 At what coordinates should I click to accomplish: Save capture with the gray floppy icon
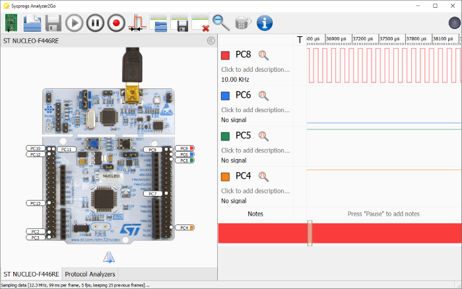53,22
